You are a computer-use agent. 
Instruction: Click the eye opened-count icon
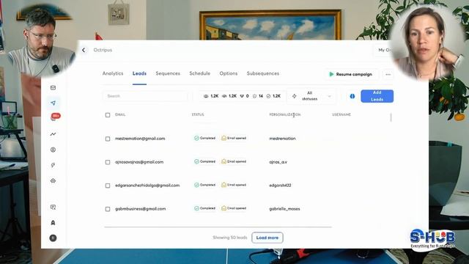click(224, 96)
